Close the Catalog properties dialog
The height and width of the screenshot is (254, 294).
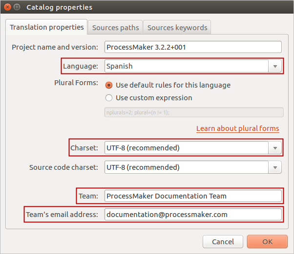6,7
